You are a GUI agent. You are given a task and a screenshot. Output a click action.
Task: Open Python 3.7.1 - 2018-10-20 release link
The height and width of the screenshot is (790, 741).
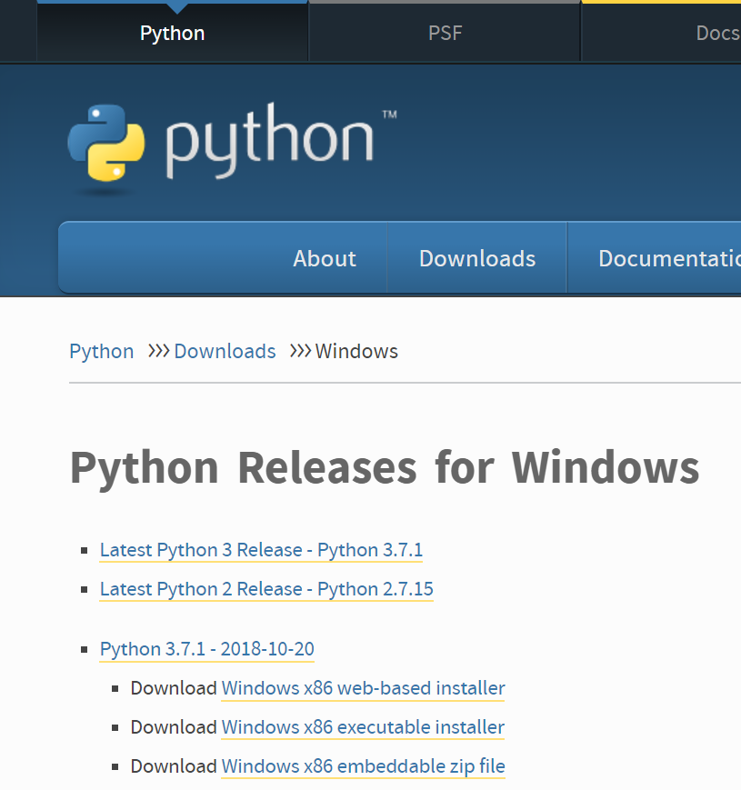pos(207,649)
